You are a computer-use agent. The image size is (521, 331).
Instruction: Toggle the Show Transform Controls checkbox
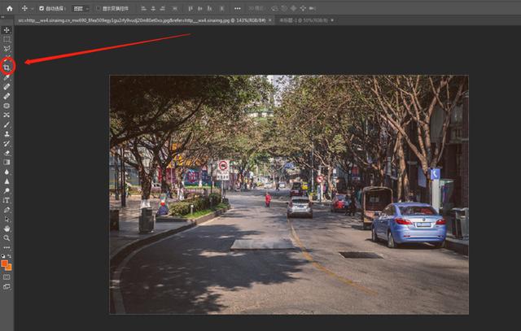click(98, 8)
